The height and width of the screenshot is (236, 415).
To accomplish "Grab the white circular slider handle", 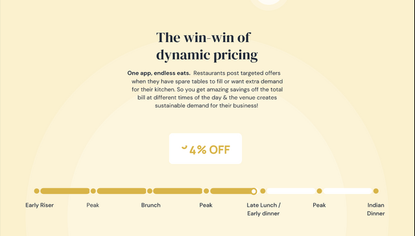I will point(254,191).
